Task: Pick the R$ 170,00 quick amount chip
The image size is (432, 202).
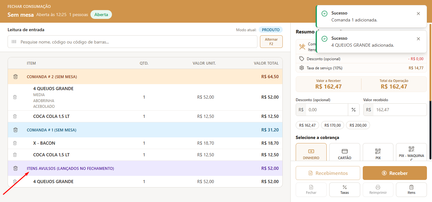Action: [x=333, y=125]
